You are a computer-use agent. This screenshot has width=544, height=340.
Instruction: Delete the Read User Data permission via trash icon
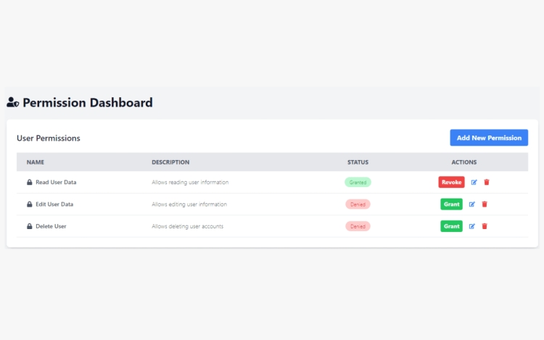pyautogui.click(x=487, y=182)
